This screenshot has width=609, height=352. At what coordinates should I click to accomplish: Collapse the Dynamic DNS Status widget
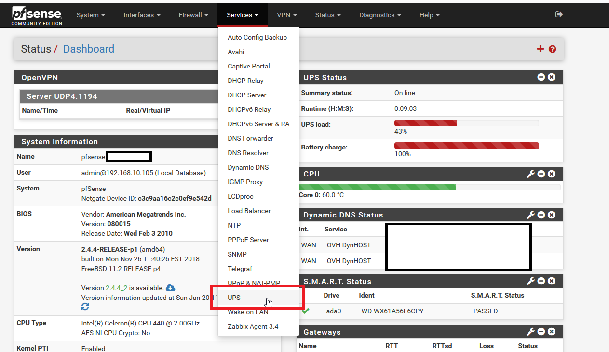[x=541, y=215]
